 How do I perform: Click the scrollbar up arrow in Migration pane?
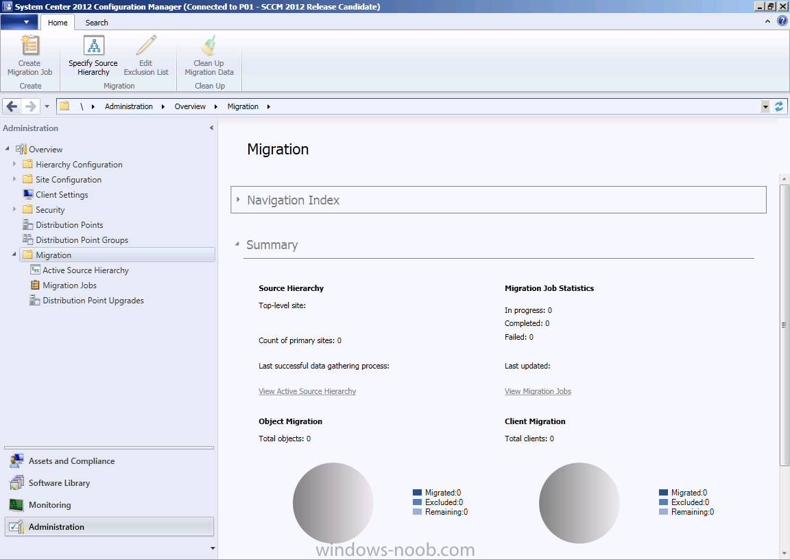[784, 178]
